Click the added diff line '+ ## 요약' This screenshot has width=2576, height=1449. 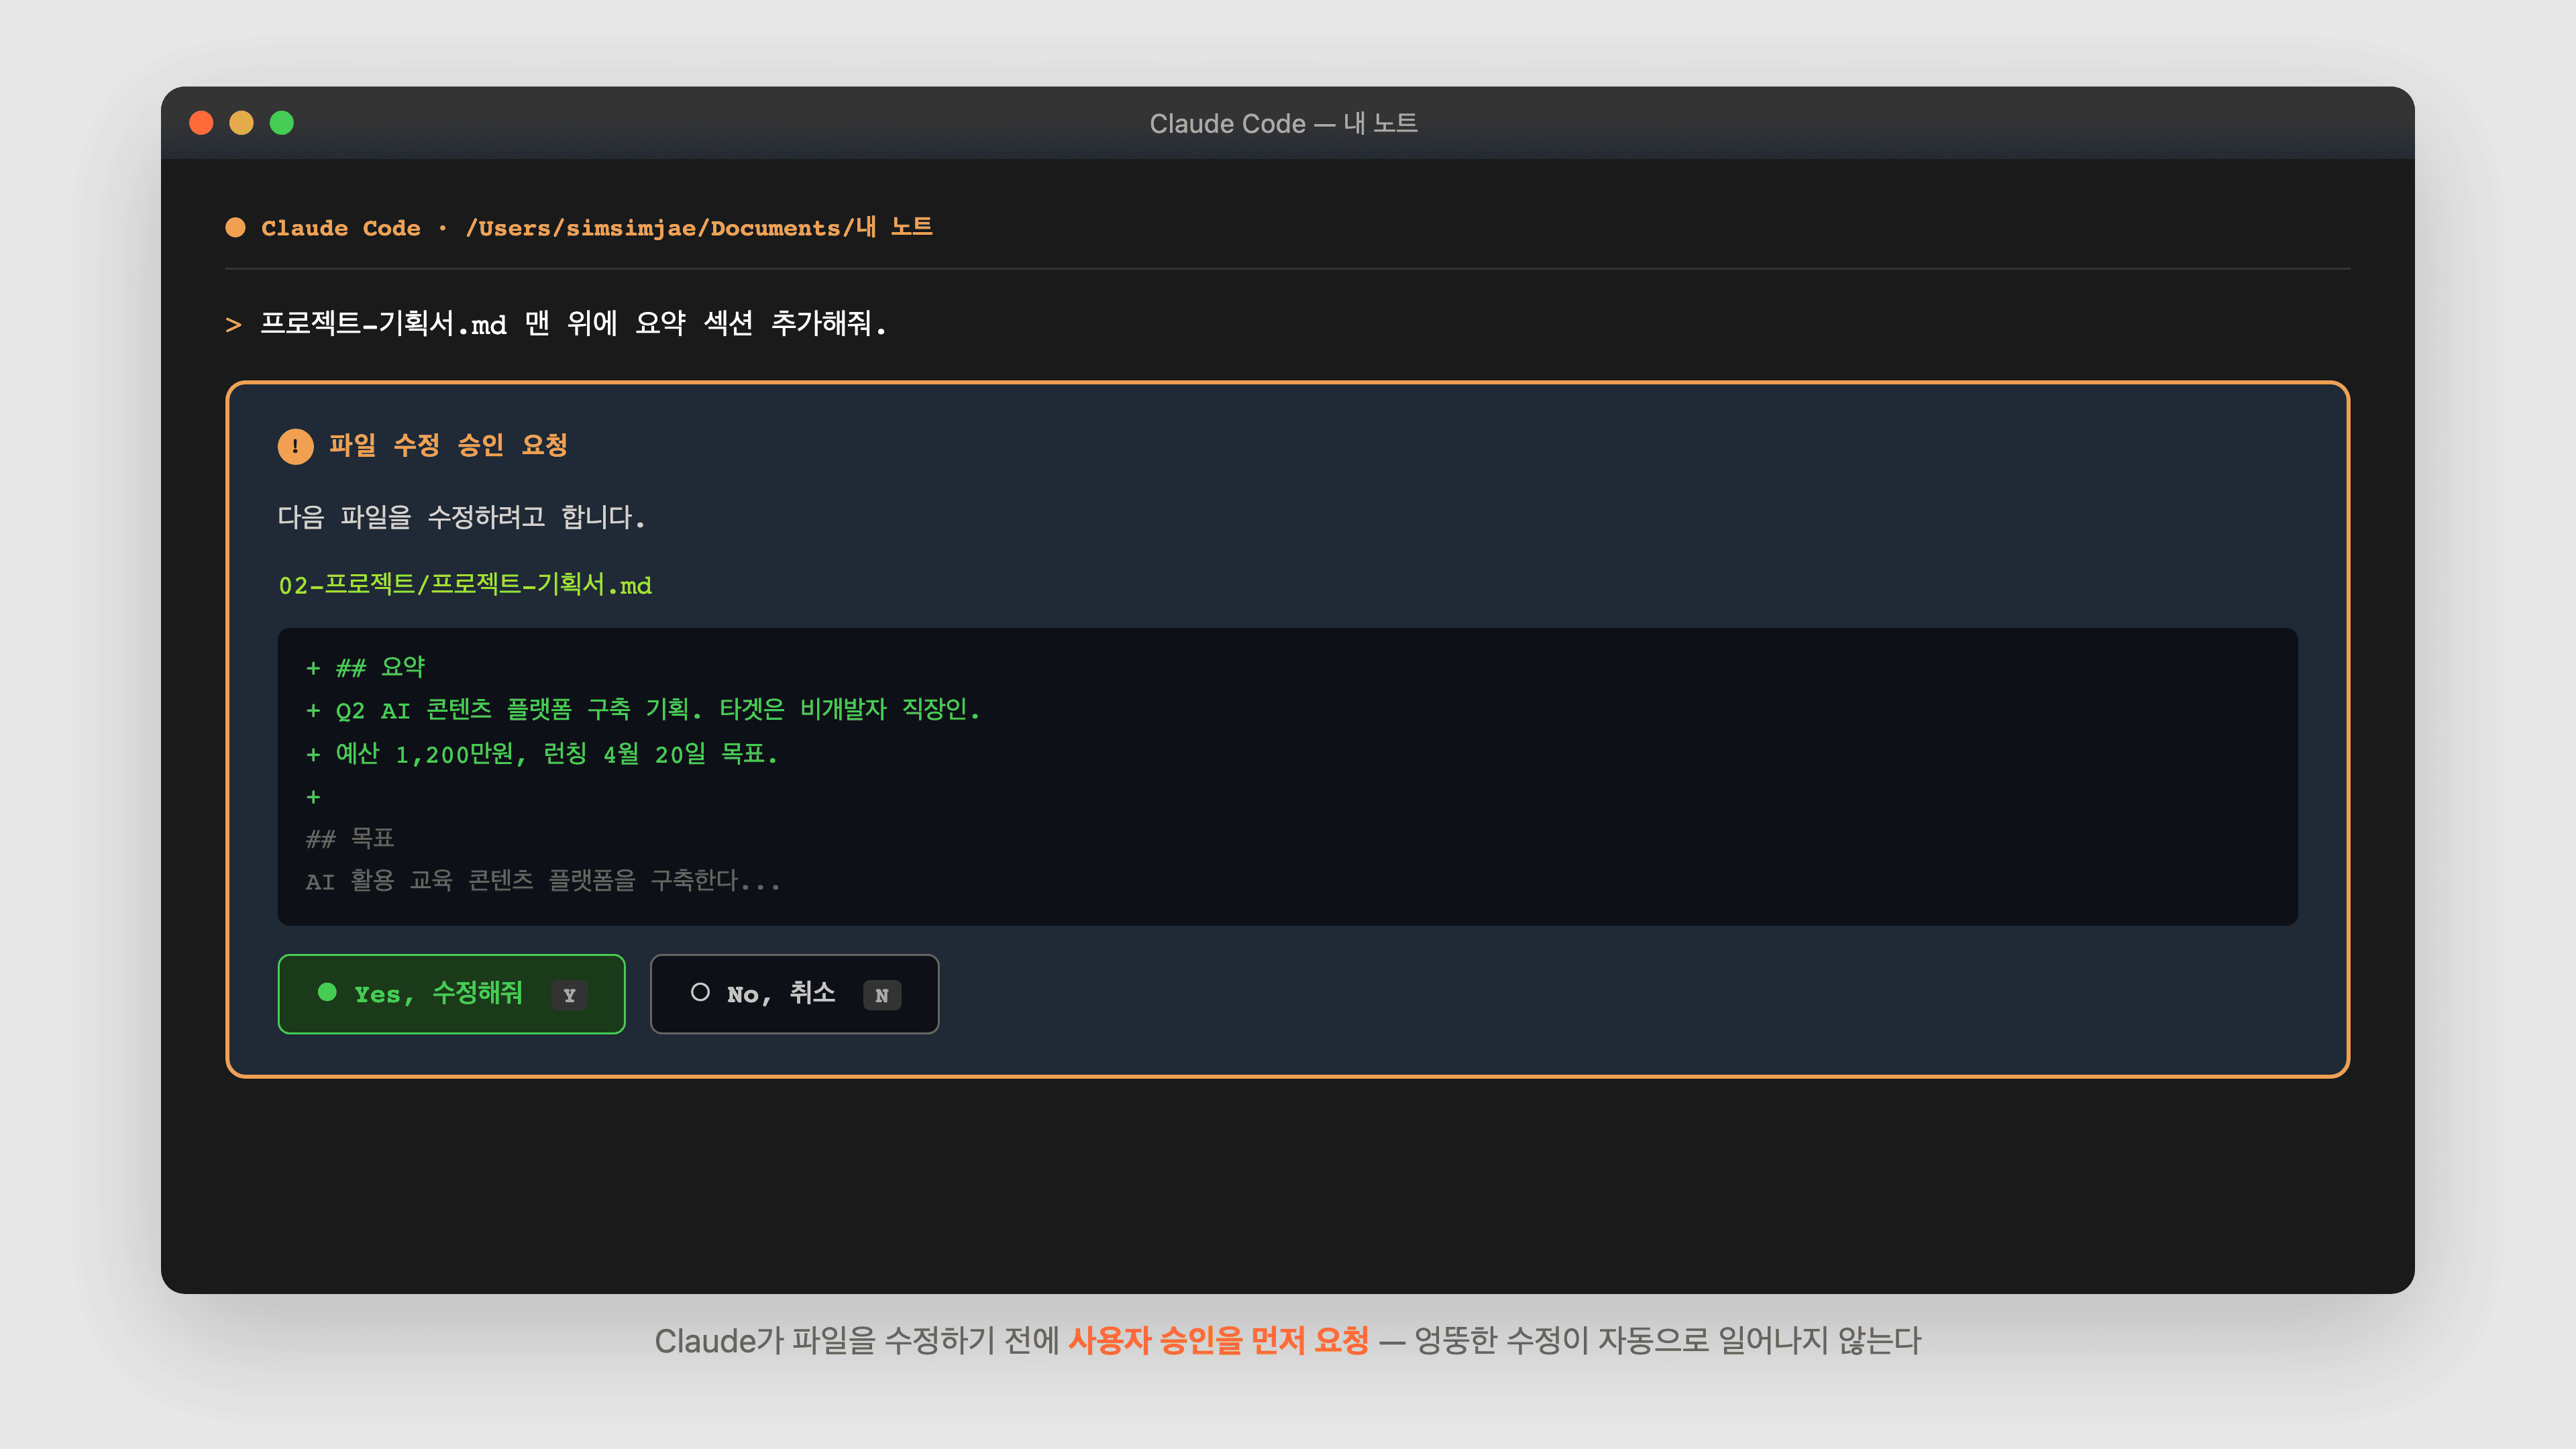click(x=365, y=667)
